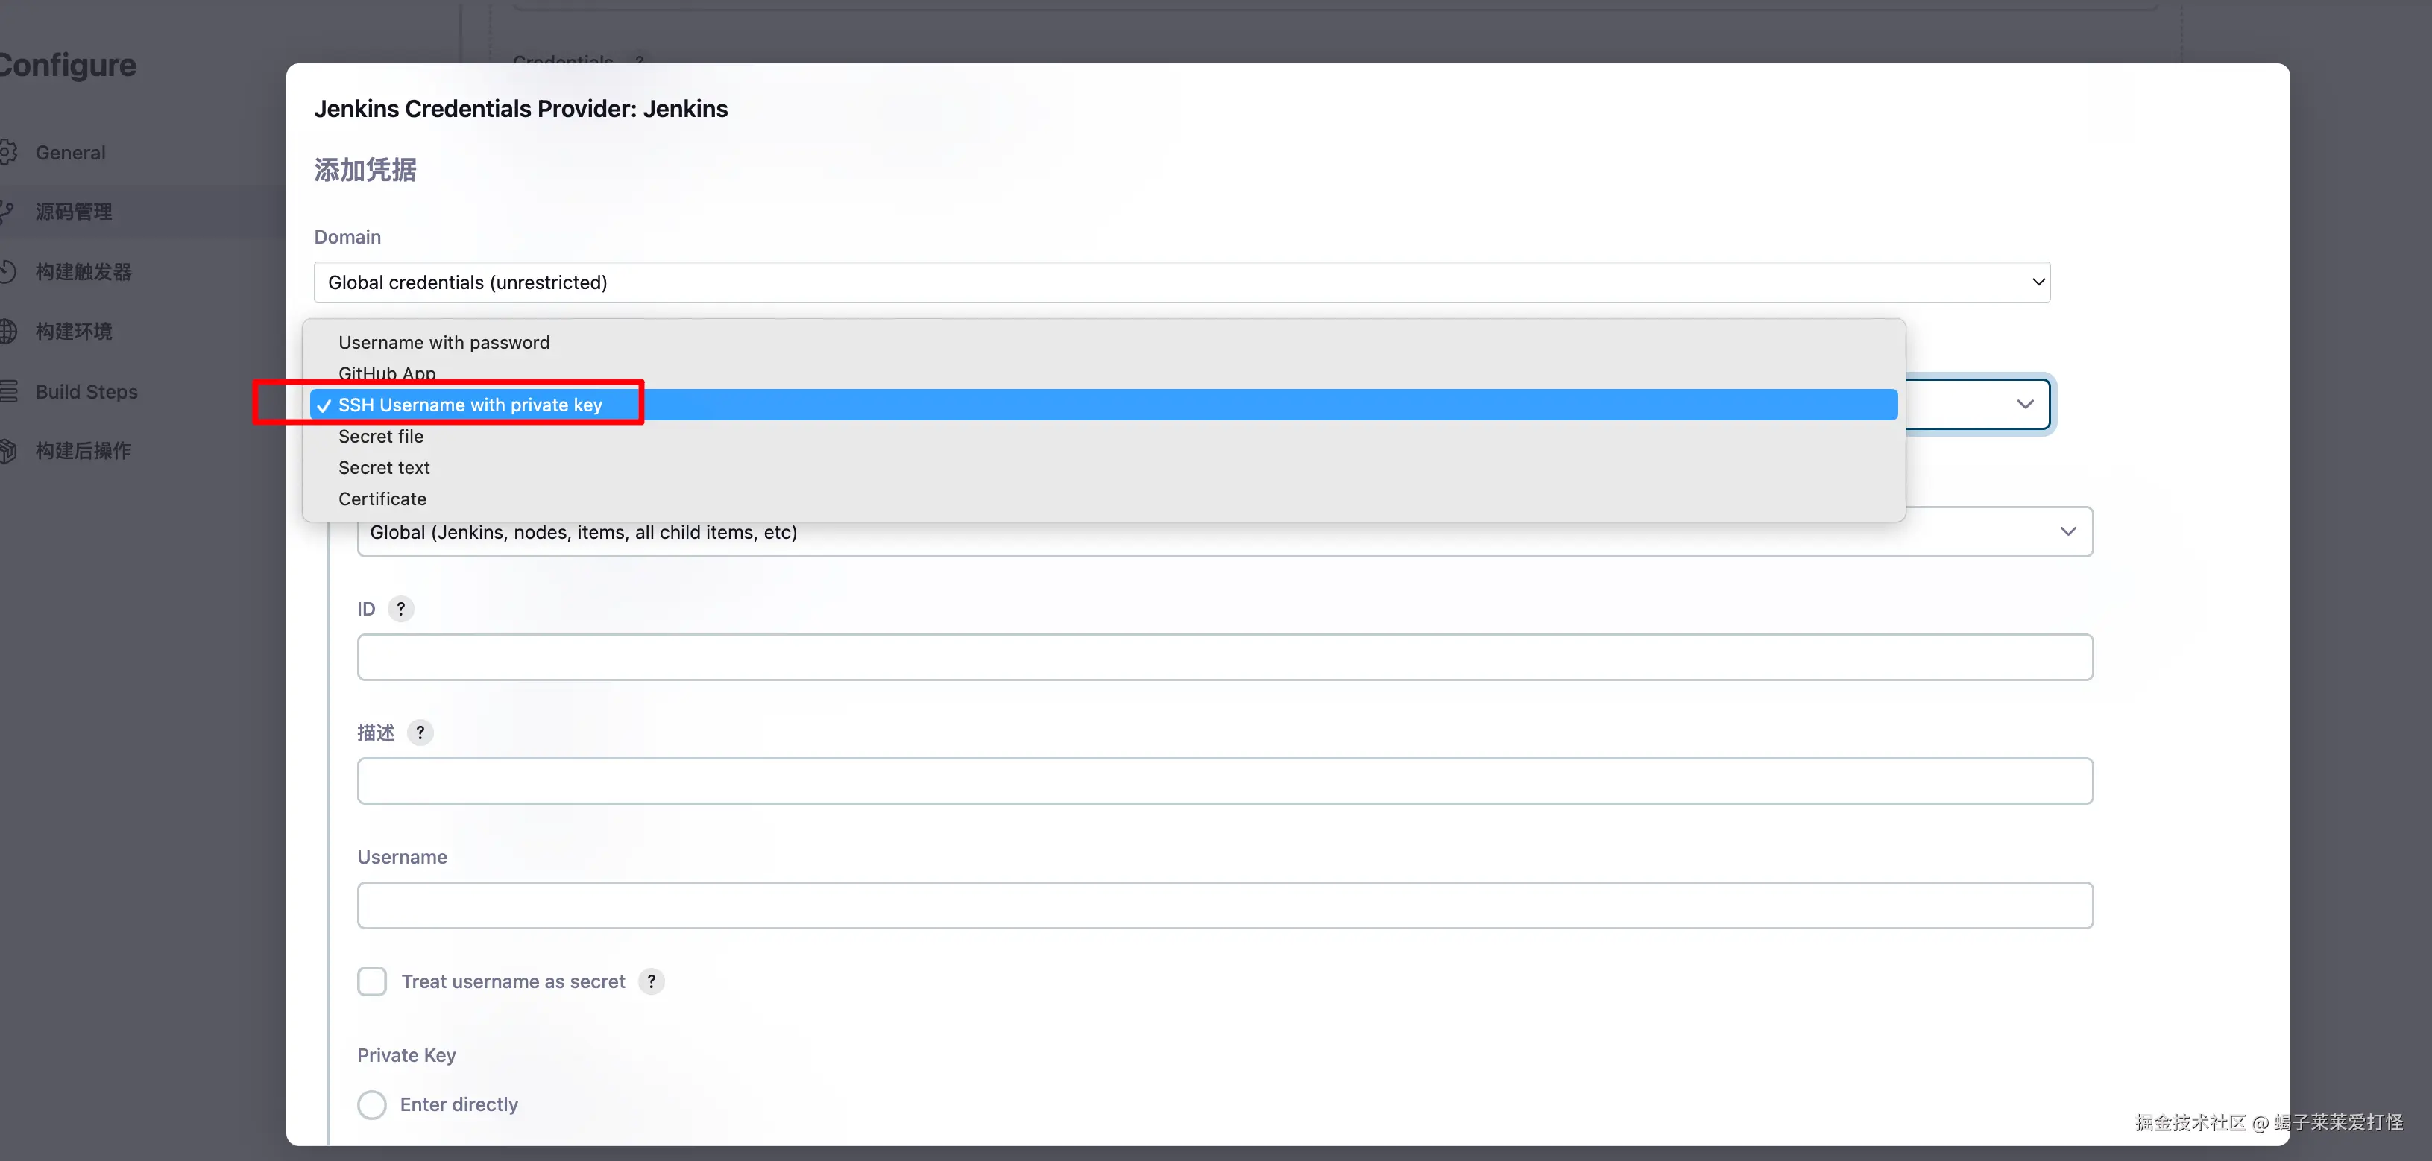The image size is (2432, 1161).
Task: Click the help icon next to ID
Action: click(x=400, y=609)
